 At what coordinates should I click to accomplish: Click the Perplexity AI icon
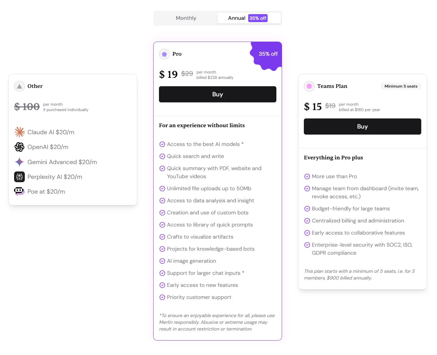pyautogui.click(x=19, y=177)
